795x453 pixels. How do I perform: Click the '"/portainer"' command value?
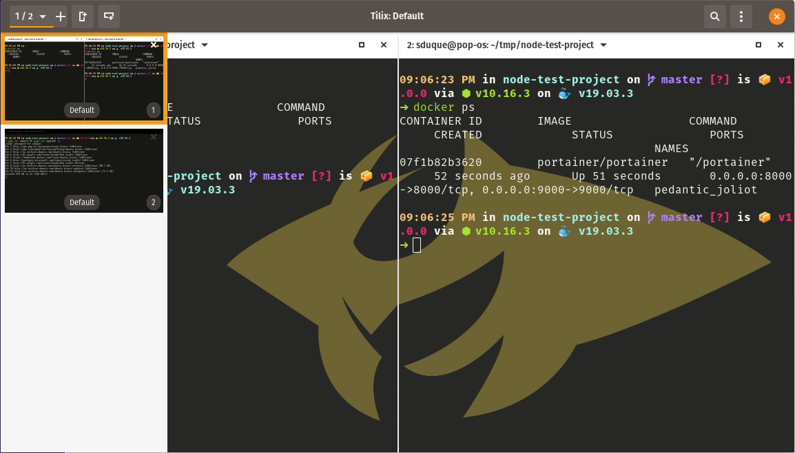(x=730, y=162)
